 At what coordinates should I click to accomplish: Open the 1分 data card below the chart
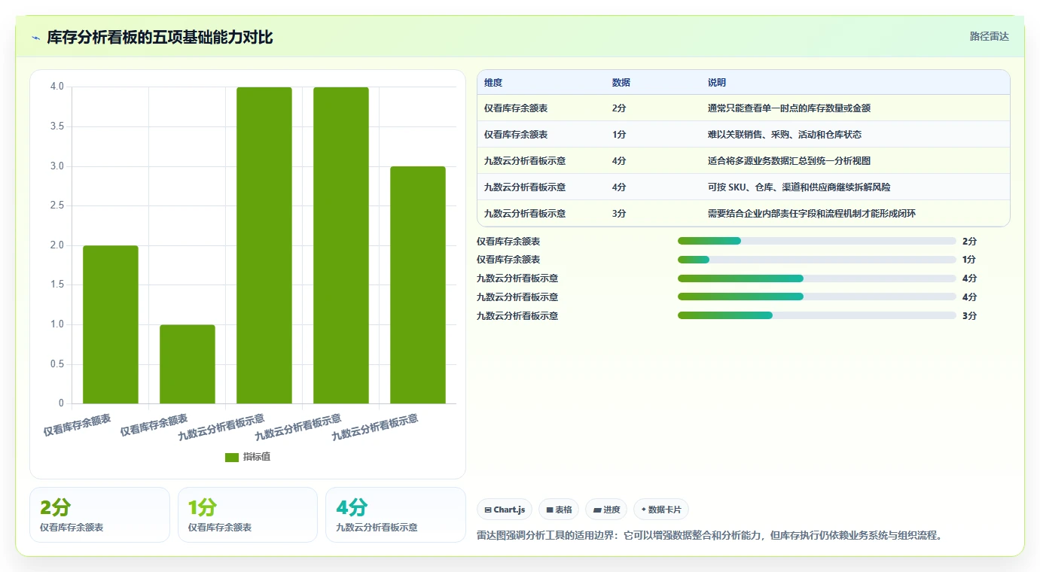248,515
